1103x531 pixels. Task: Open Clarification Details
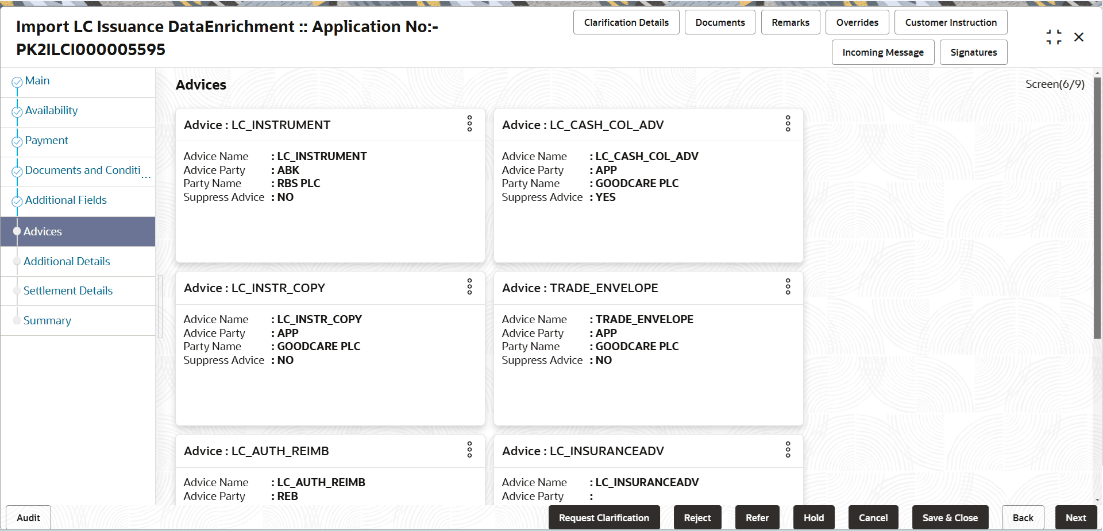pos(626,22)
